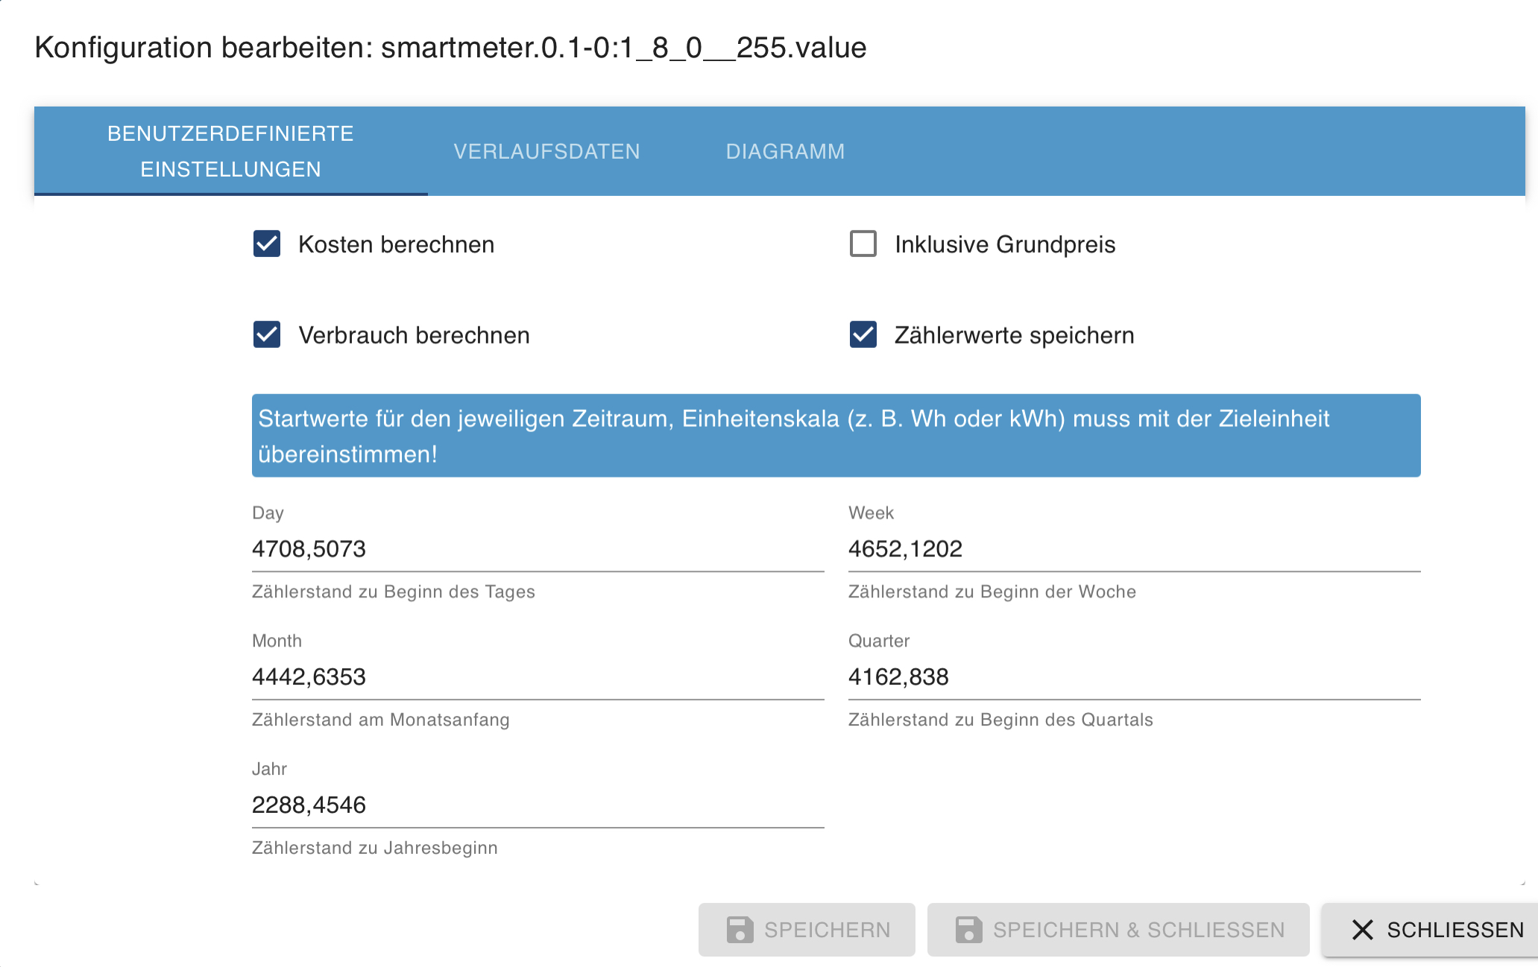Click the Jahr value 2288,4546 field
Screen dimensions: 1538x967
(537, 805)
